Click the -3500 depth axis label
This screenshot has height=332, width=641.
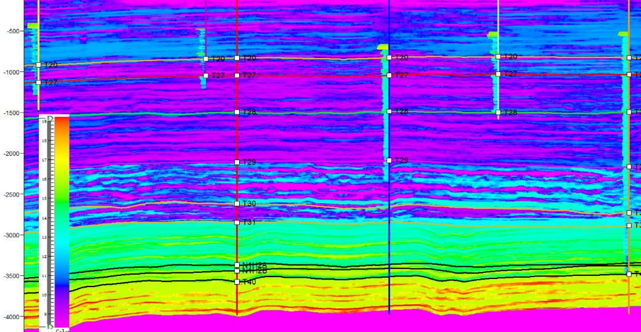pos(11,276)
